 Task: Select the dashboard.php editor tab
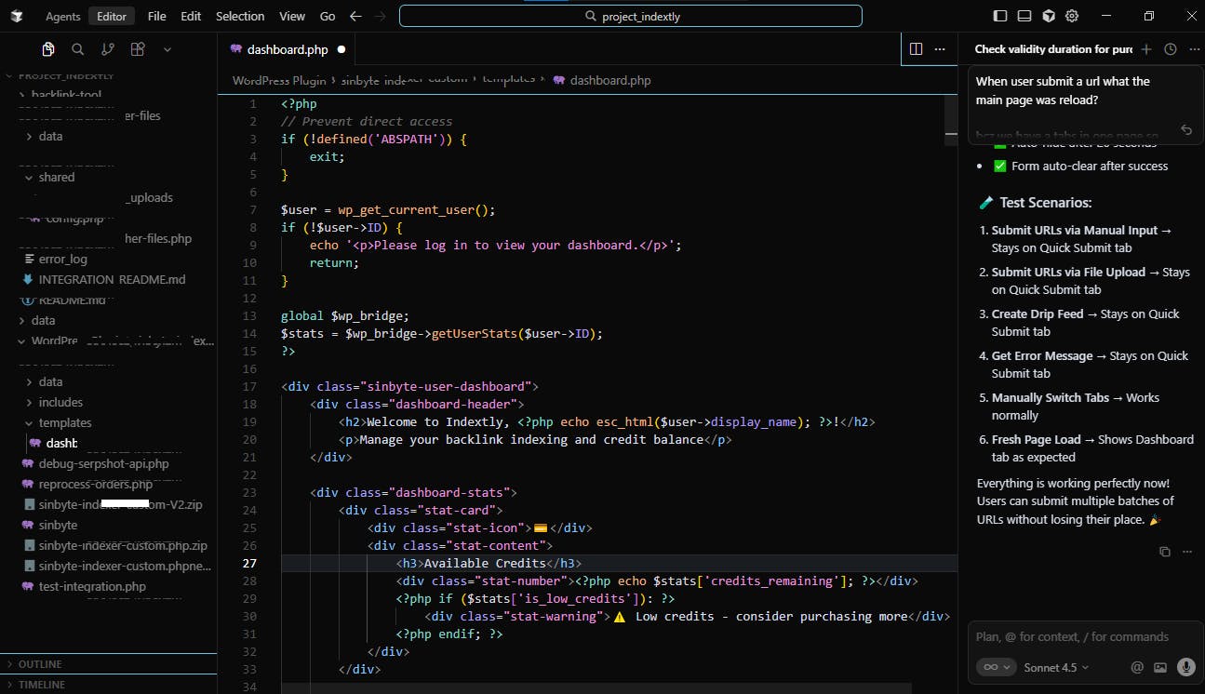click(287, 49)
